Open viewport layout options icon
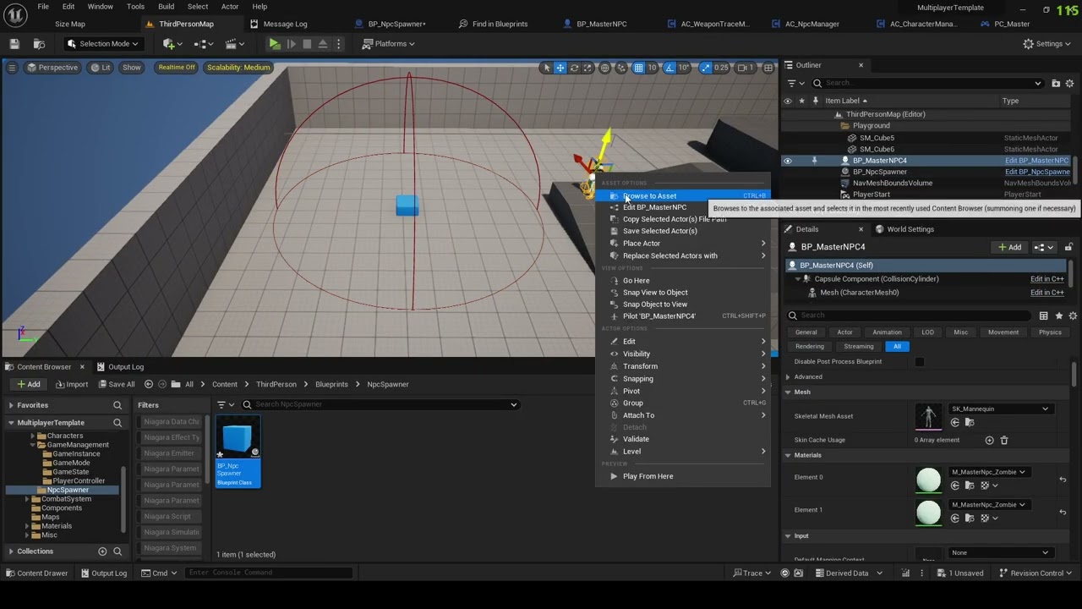1082x609 pixels. click(767, 68)
